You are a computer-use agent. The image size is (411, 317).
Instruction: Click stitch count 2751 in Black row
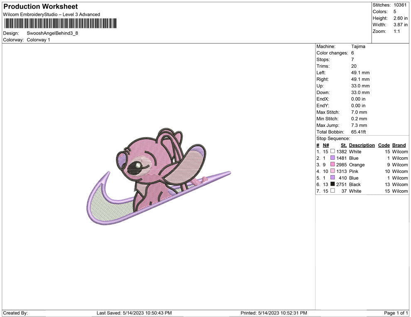[342, 184]
